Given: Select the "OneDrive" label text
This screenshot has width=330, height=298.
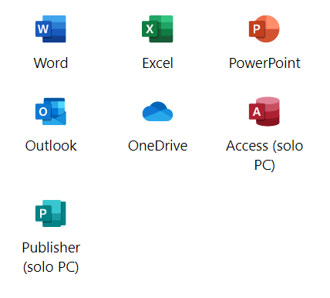Looking at the screenshot, I should click(x=158, y=146).
